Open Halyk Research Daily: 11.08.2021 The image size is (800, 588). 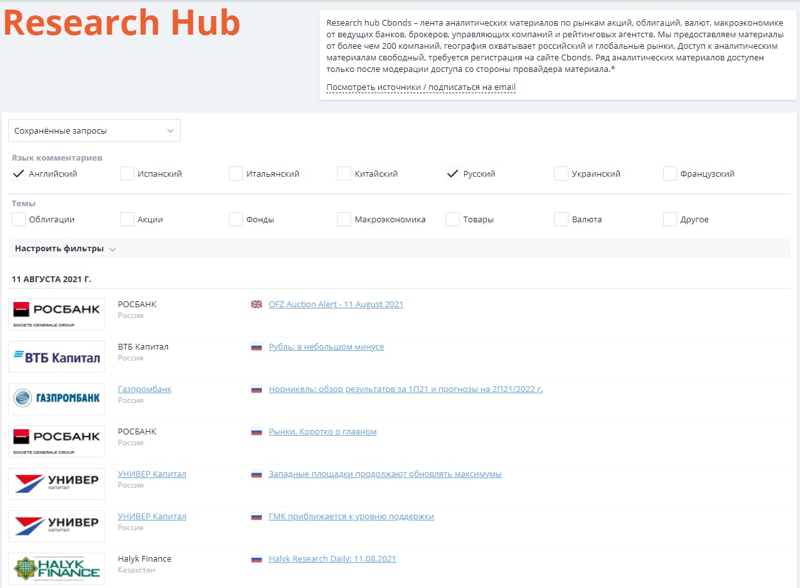pyautogui.click(x=332, y=559)
